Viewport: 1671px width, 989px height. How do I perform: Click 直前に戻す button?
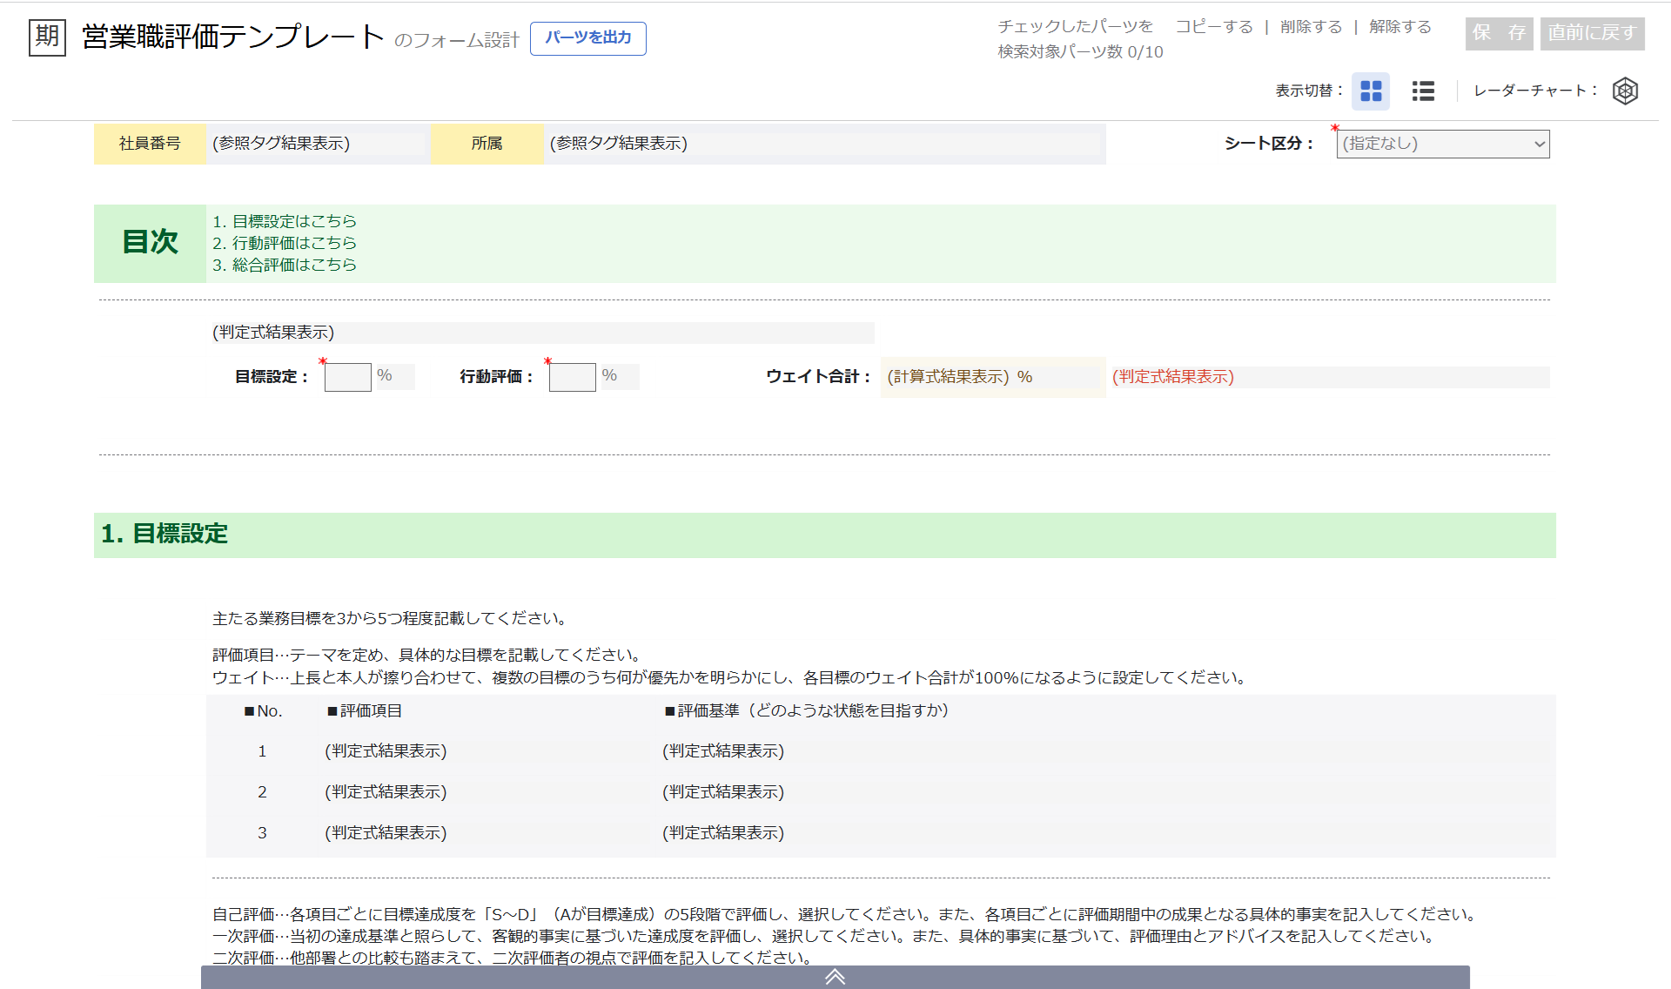tap(1592, 33)
